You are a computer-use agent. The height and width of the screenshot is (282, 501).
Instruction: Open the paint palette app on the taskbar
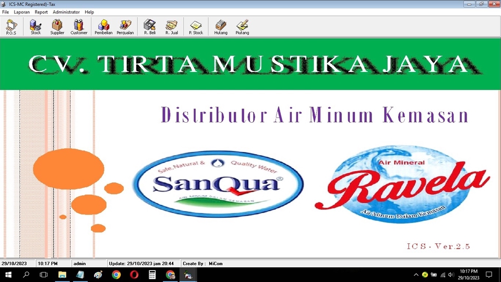98,275
